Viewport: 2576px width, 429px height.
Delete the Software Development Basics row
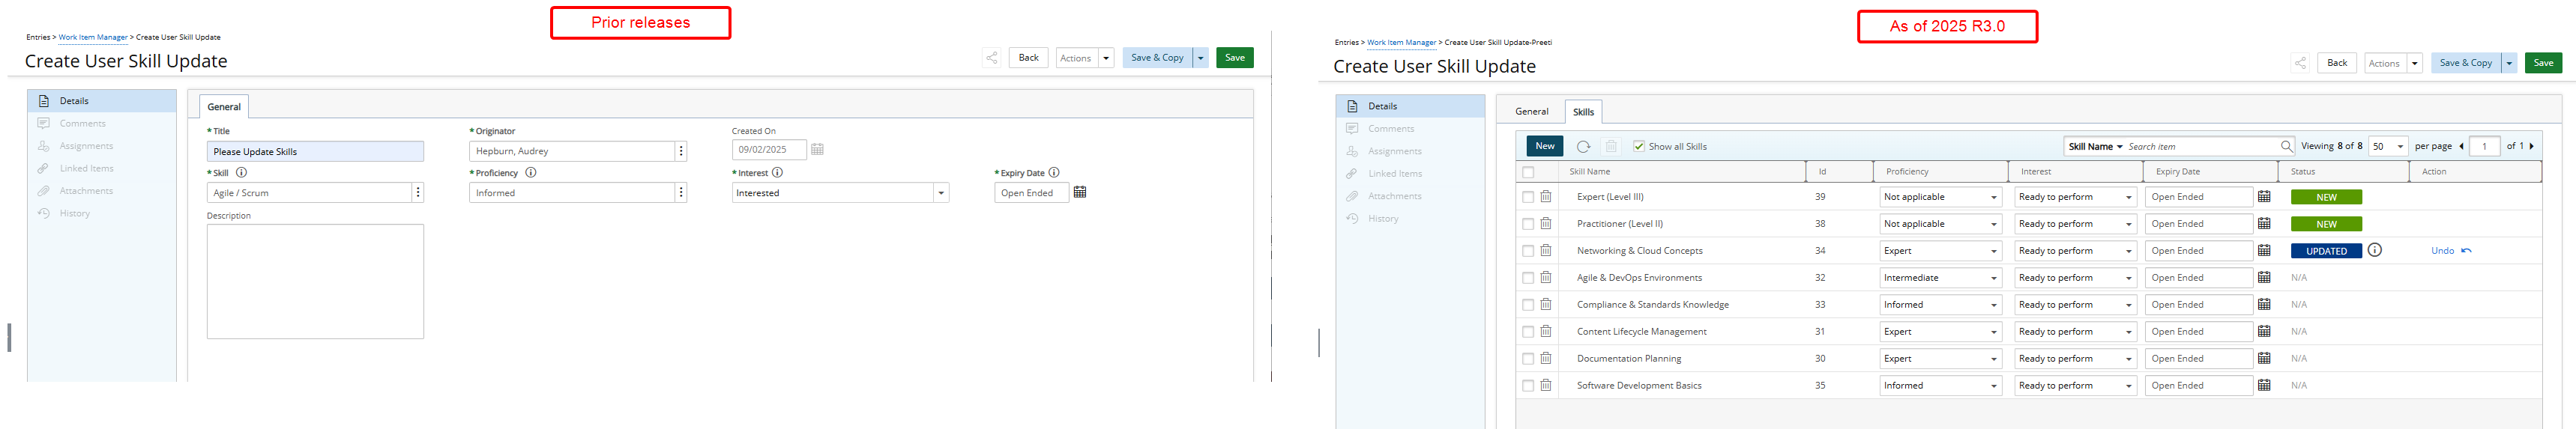(x=1546, y=386)
